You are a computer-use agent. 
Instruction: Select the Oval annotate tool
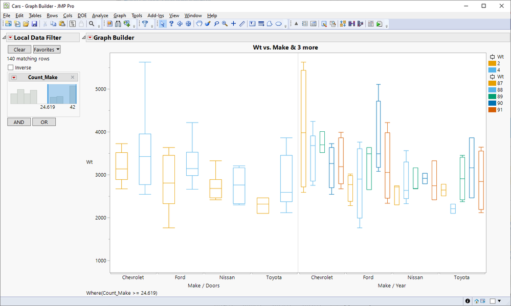[x=278, y=24]
